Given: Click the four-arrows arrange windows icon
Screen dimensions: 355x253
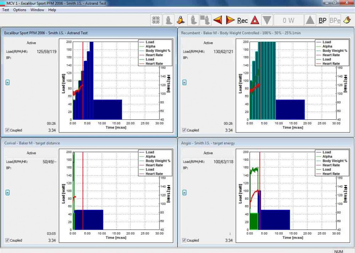Looking at the screenshot, I should [x=156, y=20].
